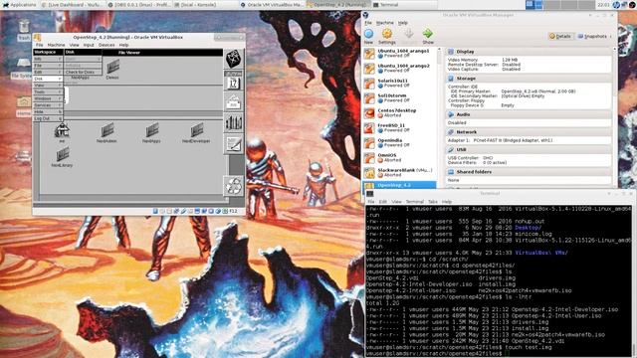Expand the Tools submenu in Workspace menu
Viewport: 637px width, 358px height.
pyautogui.click(x=48, y=91)
